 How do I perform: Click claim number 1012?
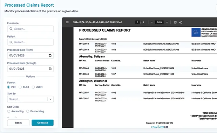114,44
